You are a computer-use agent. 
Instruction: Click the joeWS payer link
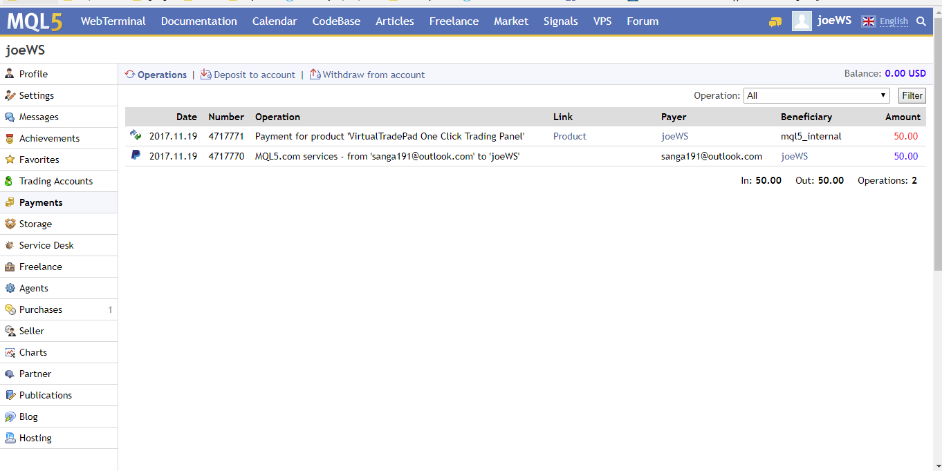tap(675, 136)
